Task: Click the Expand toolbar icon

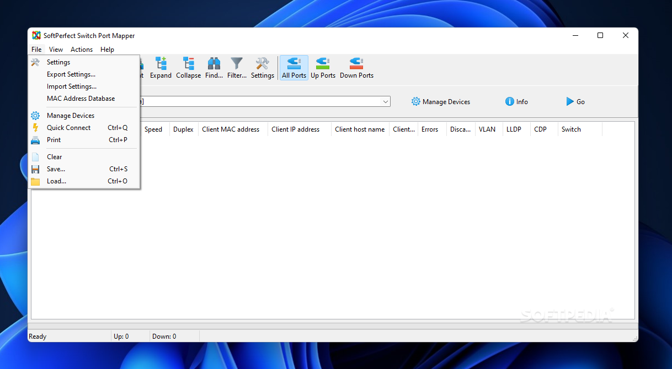Action: pos(161,68)
